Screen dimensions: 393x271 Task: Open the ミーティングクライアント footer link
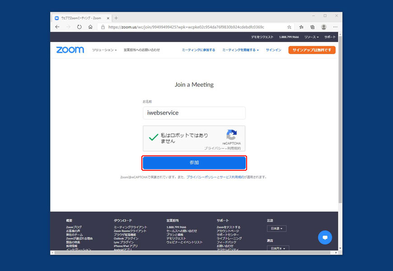point(131,227)
